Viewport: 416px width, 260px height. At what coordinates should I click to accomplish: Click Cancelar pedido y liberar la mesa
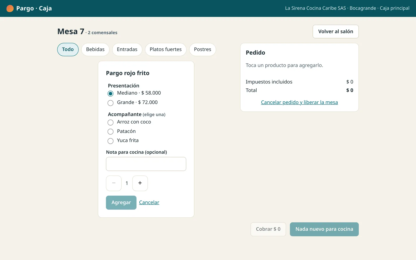300,102
